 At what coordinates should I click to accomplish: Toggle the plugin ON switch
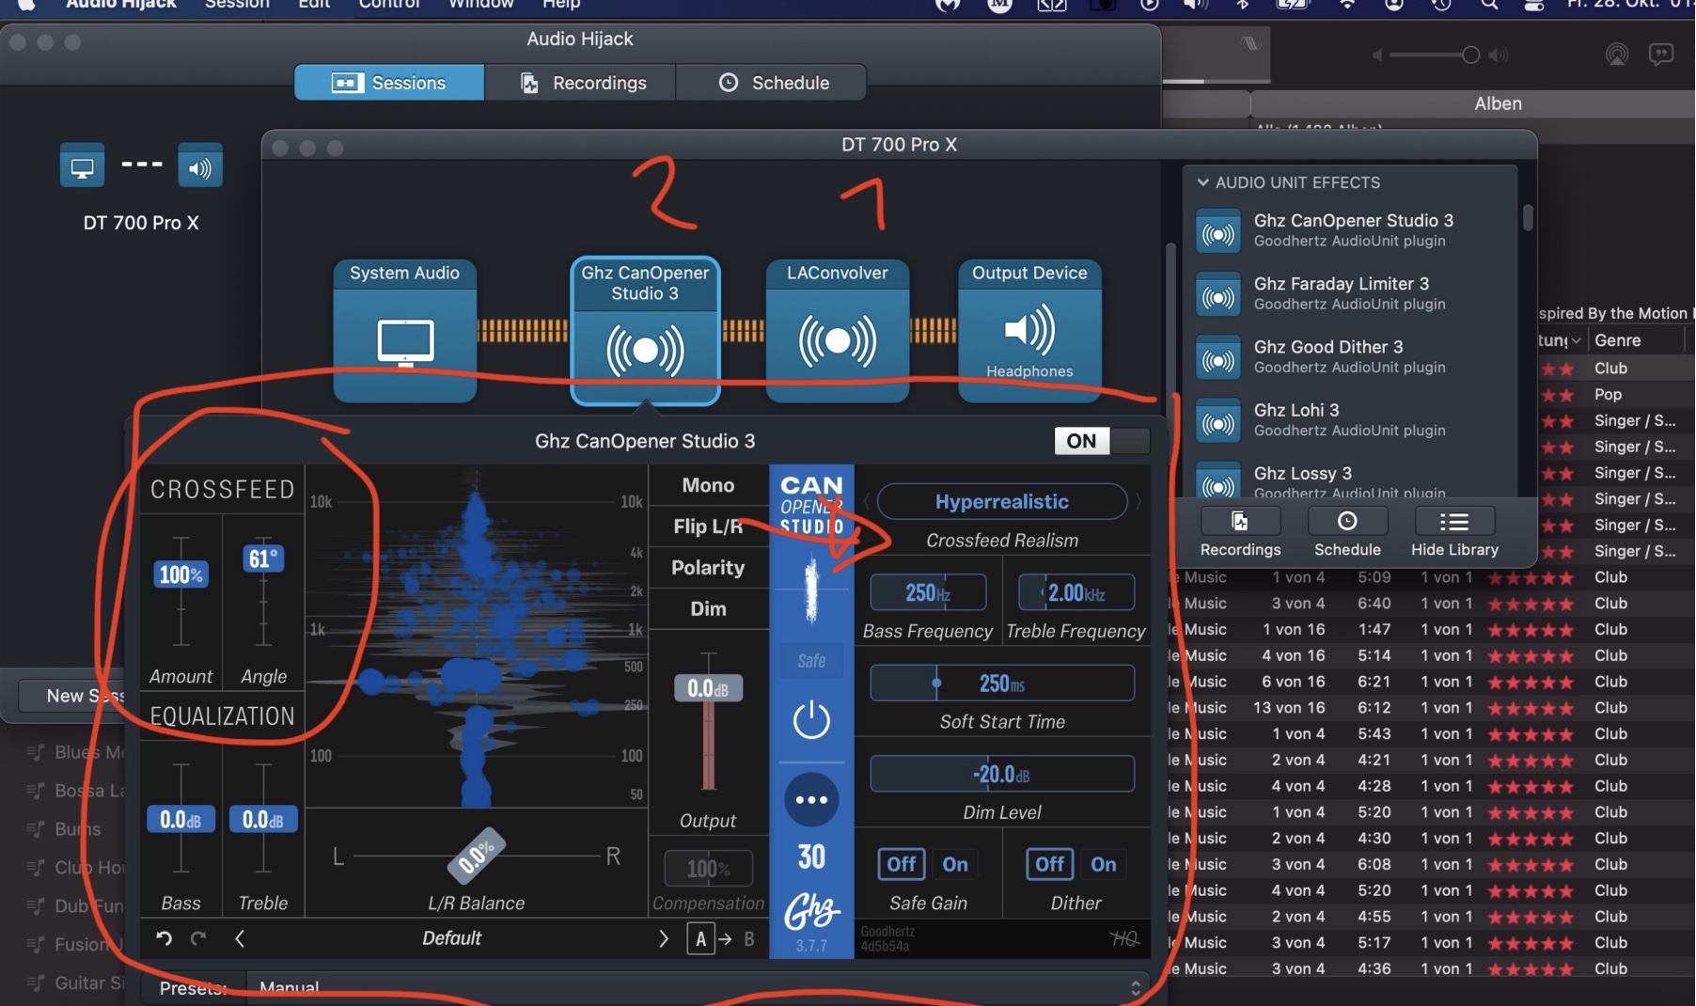[x=1102, y=441]
